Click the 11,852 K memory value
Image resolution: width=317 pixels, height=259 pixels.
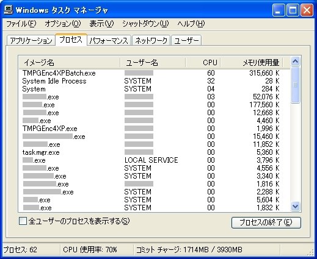(x=266, y=144)
